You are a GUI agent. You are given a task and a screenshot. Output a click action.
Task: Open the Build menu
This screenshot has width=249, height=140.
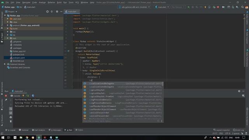click(59, 2)
